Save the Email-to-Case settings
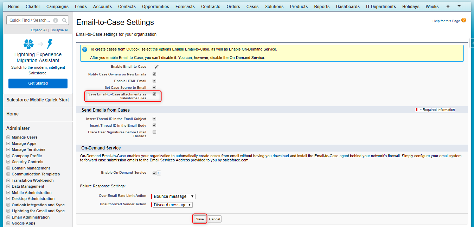Screen dimensions: 474x227 (x=200, y=219)
